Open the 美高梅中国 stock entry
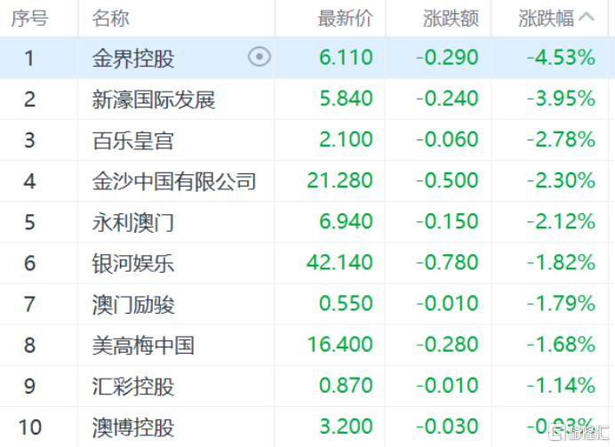The image size is (615, 447). click(x=143, y=345)
